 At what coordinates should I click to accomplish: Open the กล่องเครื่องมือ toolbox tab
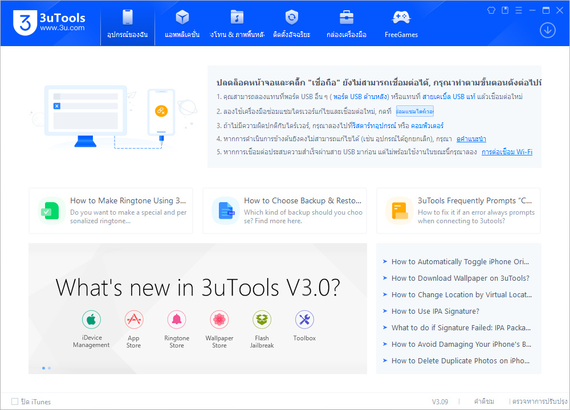tap(347, 23)
